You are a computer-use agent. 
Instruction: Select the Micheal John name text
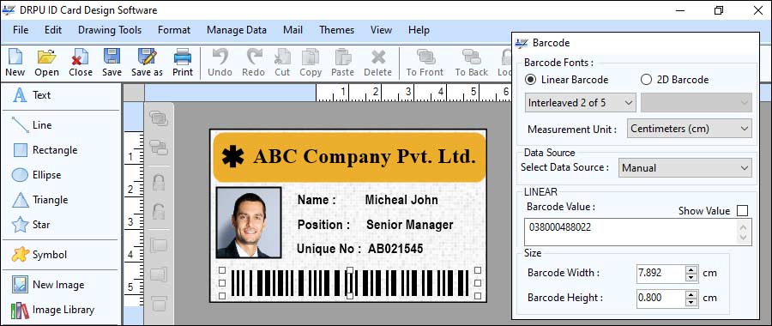401,200
